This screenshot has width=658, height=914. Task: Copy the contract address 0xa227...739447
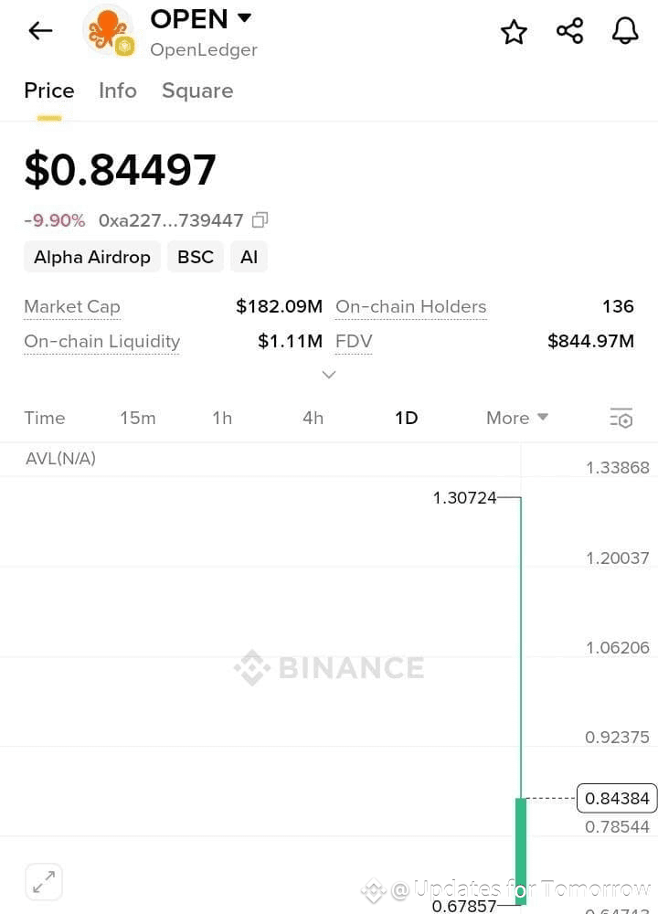260,219
